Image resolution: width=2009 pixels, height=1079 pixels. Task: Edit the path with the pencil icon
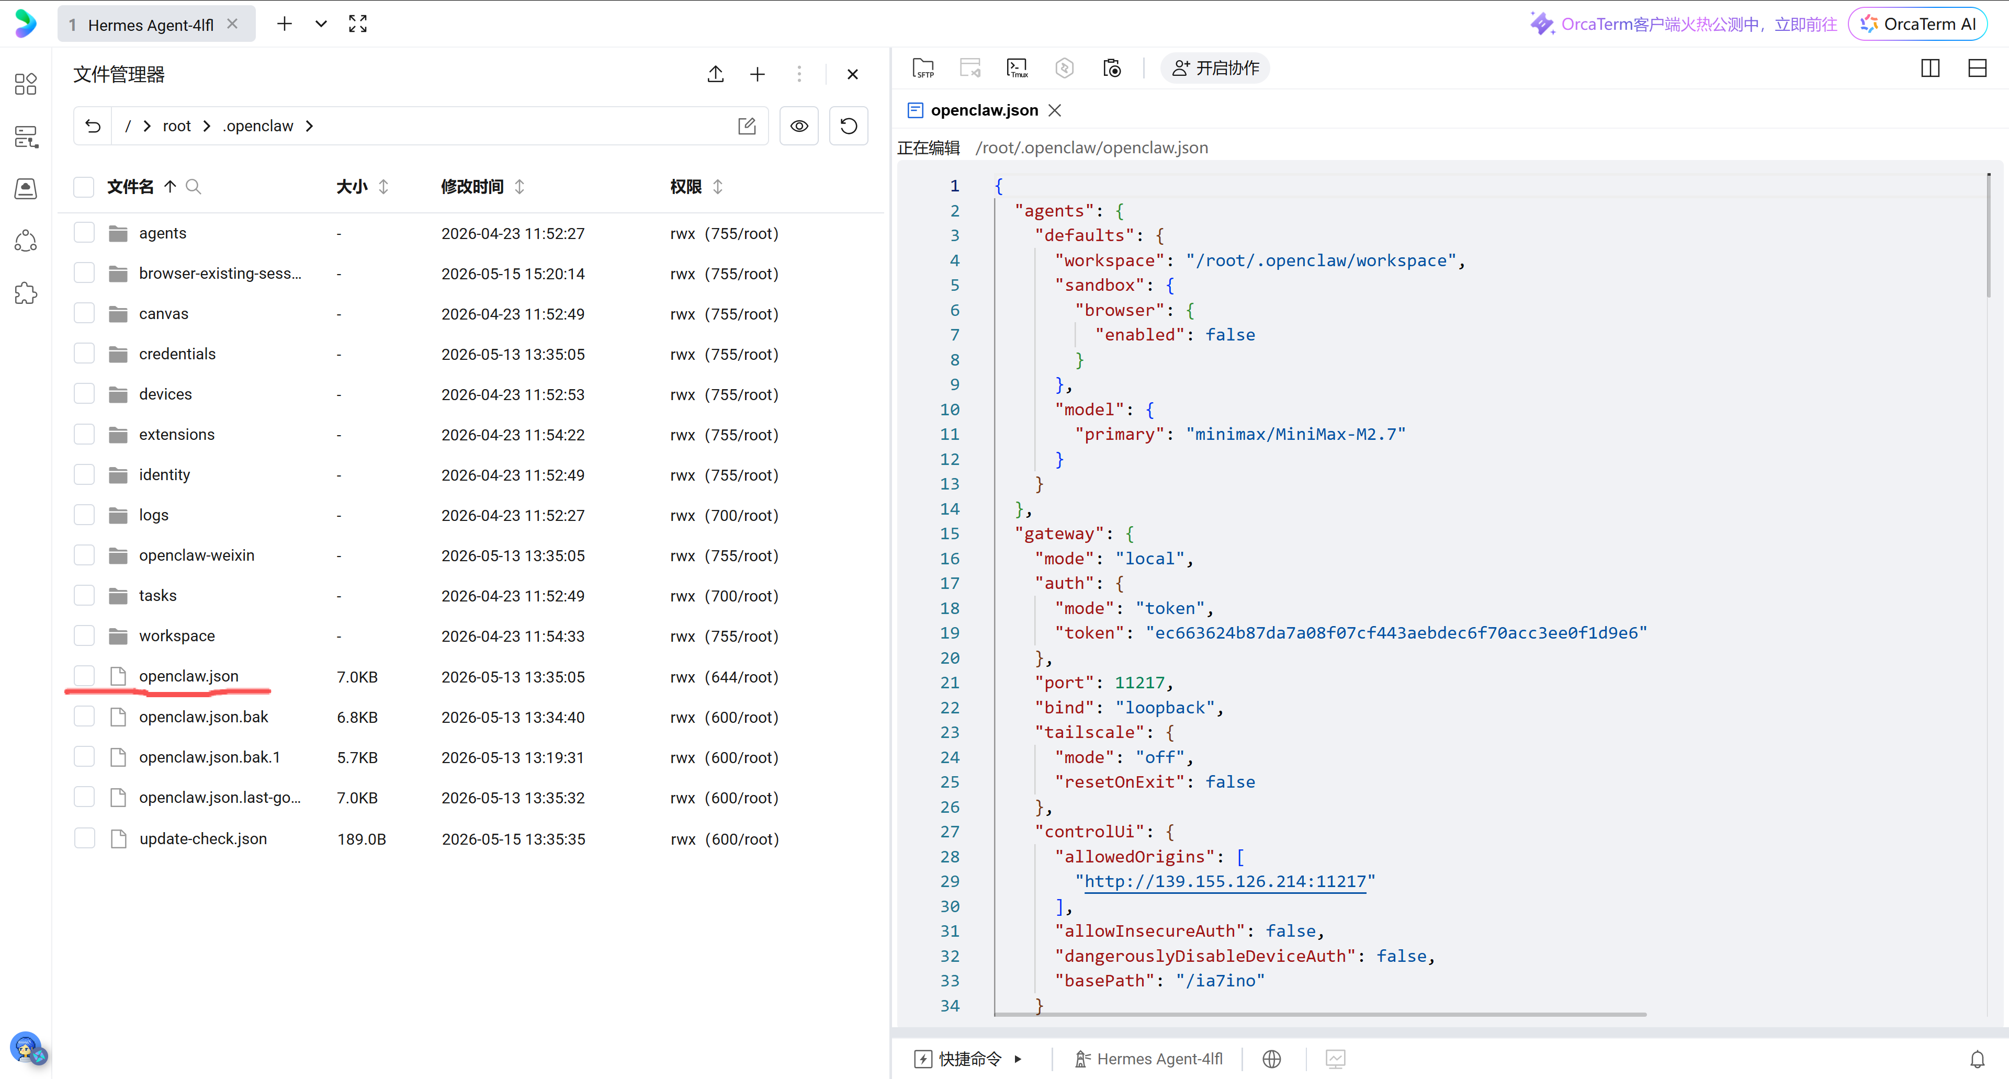747,126
